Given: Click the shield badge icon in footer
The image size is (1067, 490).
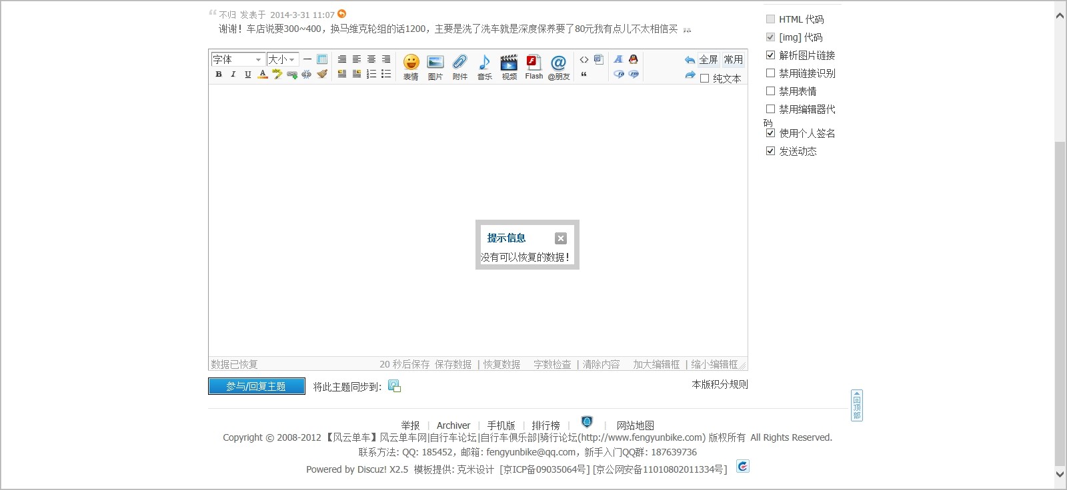Looking at the screenshot, I should (x=587, y=422).
